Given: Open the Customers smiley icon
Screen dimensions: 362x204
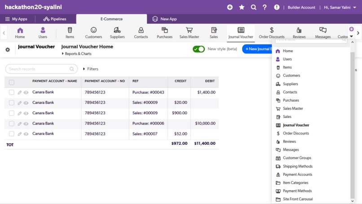Looking at the screenshot, I should pyautogui.click(x=93, y=30).
